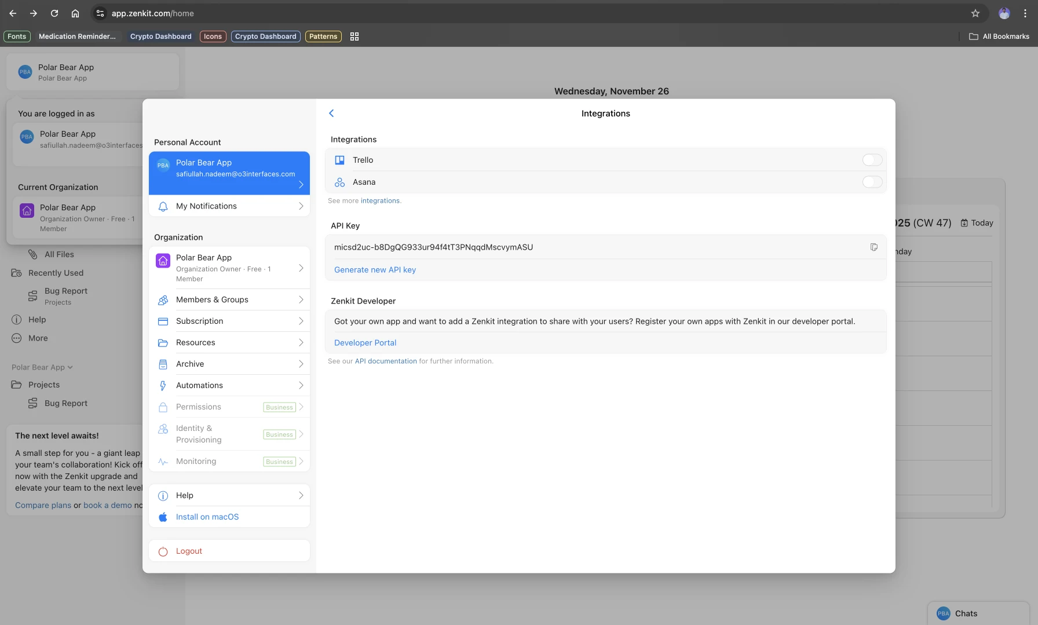Expand the Members & Groups chevron

301,300
